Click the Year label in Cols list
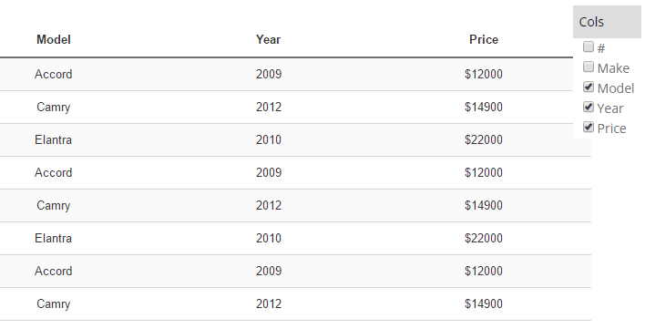 [x=610, y=108]
